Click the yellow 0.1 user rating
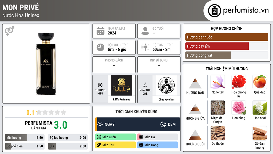Viewport: 273px width, 154px height. 30,113
